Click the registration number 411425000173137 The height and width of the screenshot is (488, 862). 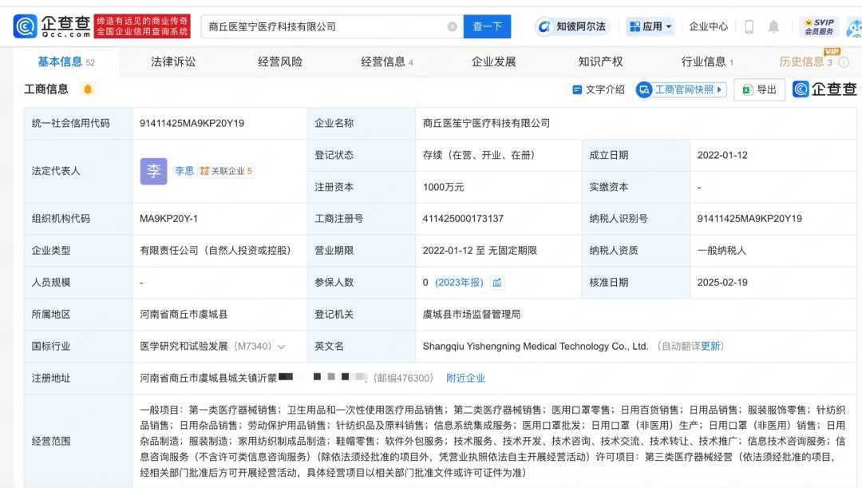pos(463,218)
